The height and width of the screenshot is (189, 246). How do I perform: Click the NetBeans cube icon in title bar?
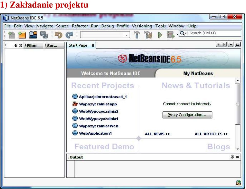click(x=6, y=18)
